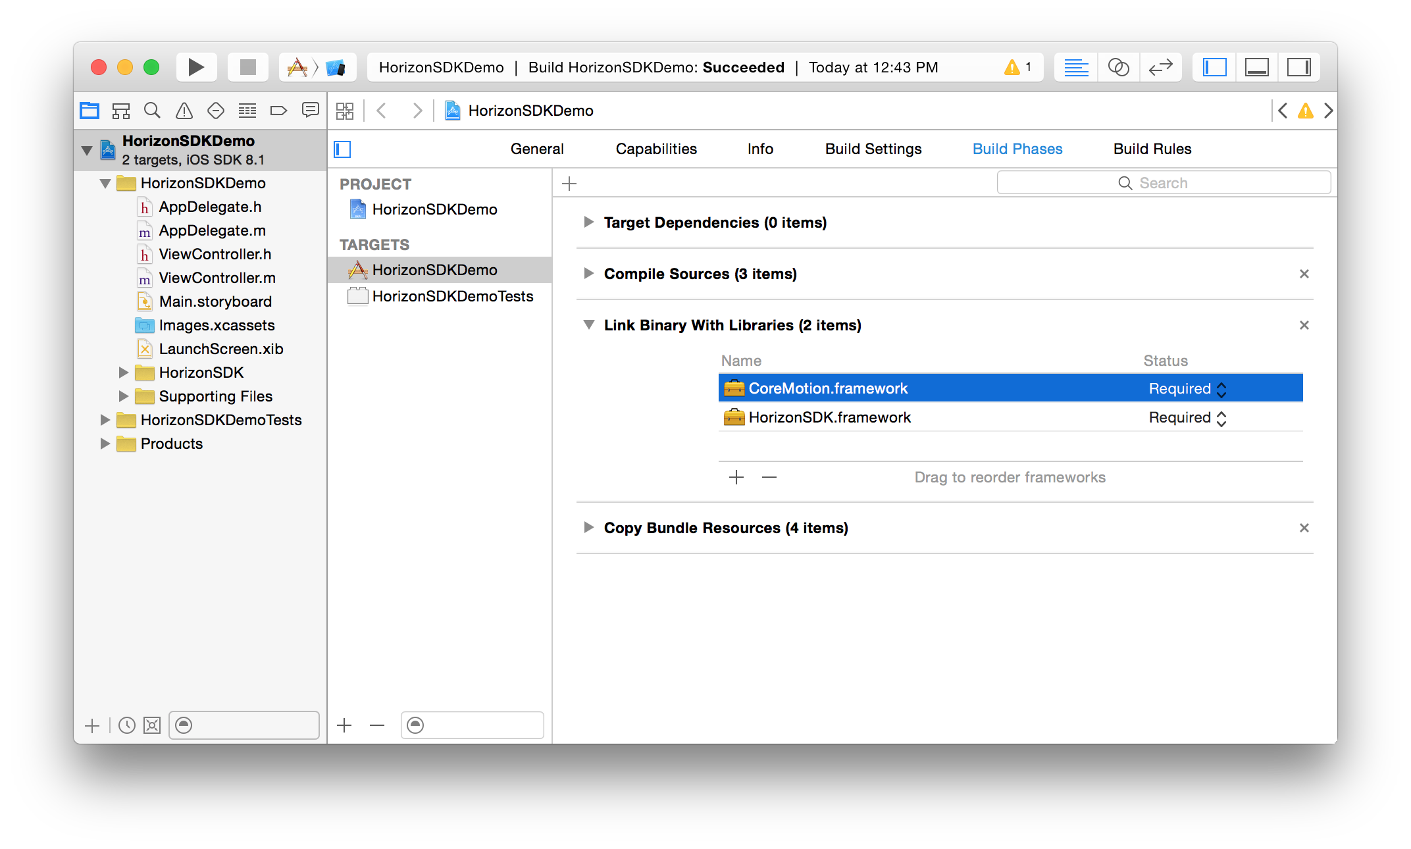Show the Breakpoint navigator
The image size is (1411, 849).
tap(279, 111)
